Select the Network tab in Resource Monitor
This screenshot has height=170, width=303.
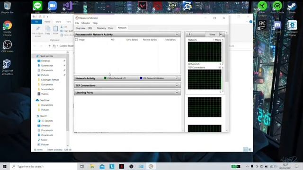(122, 28)
